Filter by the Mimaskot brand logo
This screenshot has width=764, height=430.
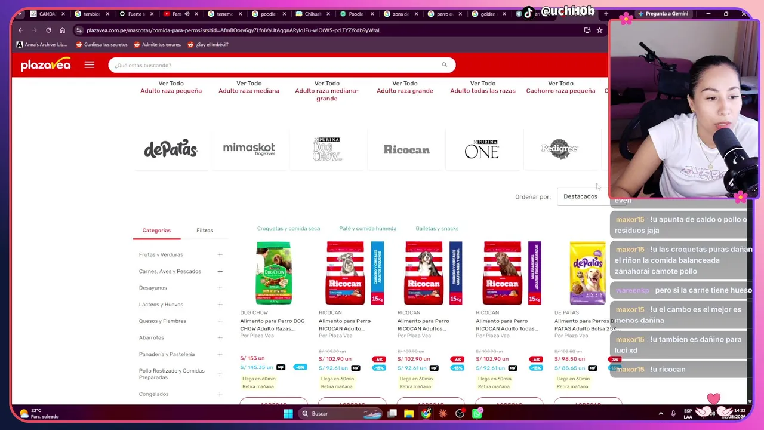click(249, 149)
